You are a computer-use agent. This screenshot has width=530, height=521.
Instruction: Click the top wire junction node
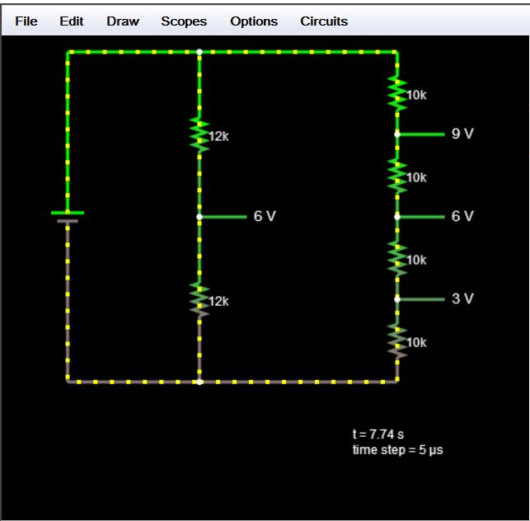click(199, 52)
